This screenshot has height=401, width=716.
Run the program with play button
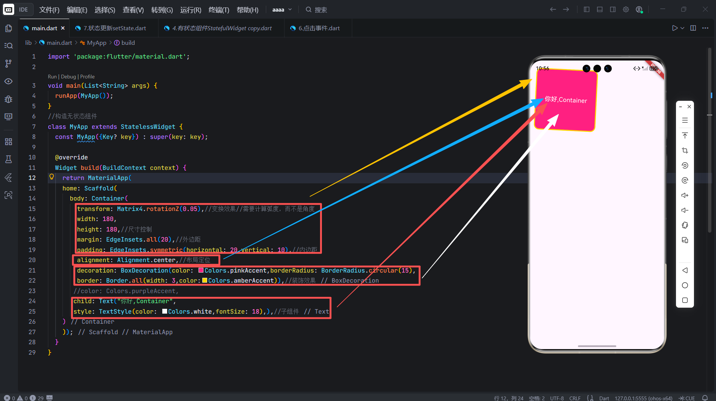[674, 28]
